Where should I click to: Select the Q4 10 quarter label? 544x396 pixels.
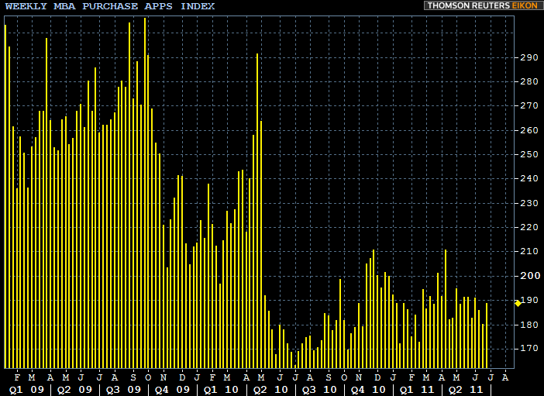coord(368,389)
